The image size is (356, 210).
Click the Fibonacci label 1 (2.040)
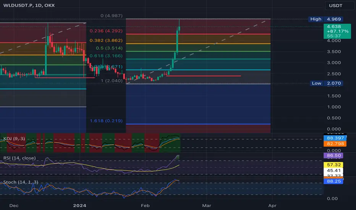click(112, 81)
